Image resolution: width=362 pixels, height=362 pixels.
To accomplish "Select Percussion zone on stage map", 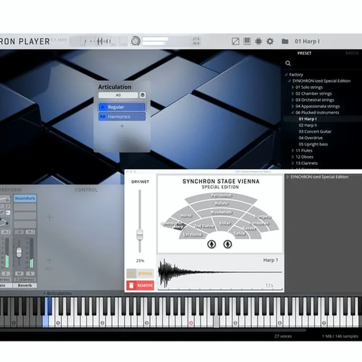I will click(221, 196).
